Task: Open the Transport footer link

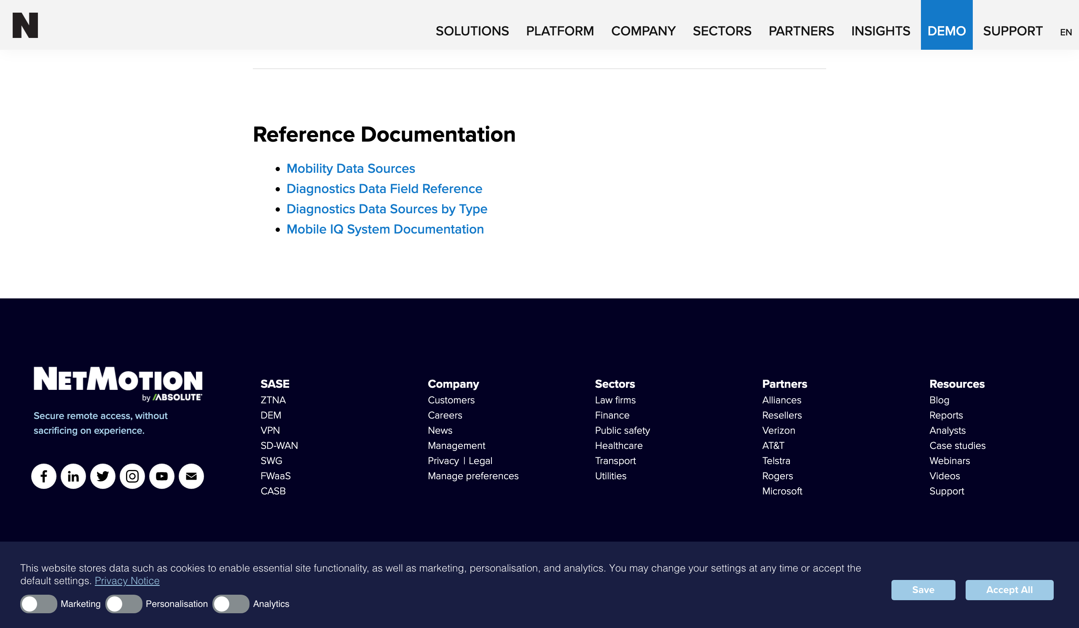Action: 615,461
